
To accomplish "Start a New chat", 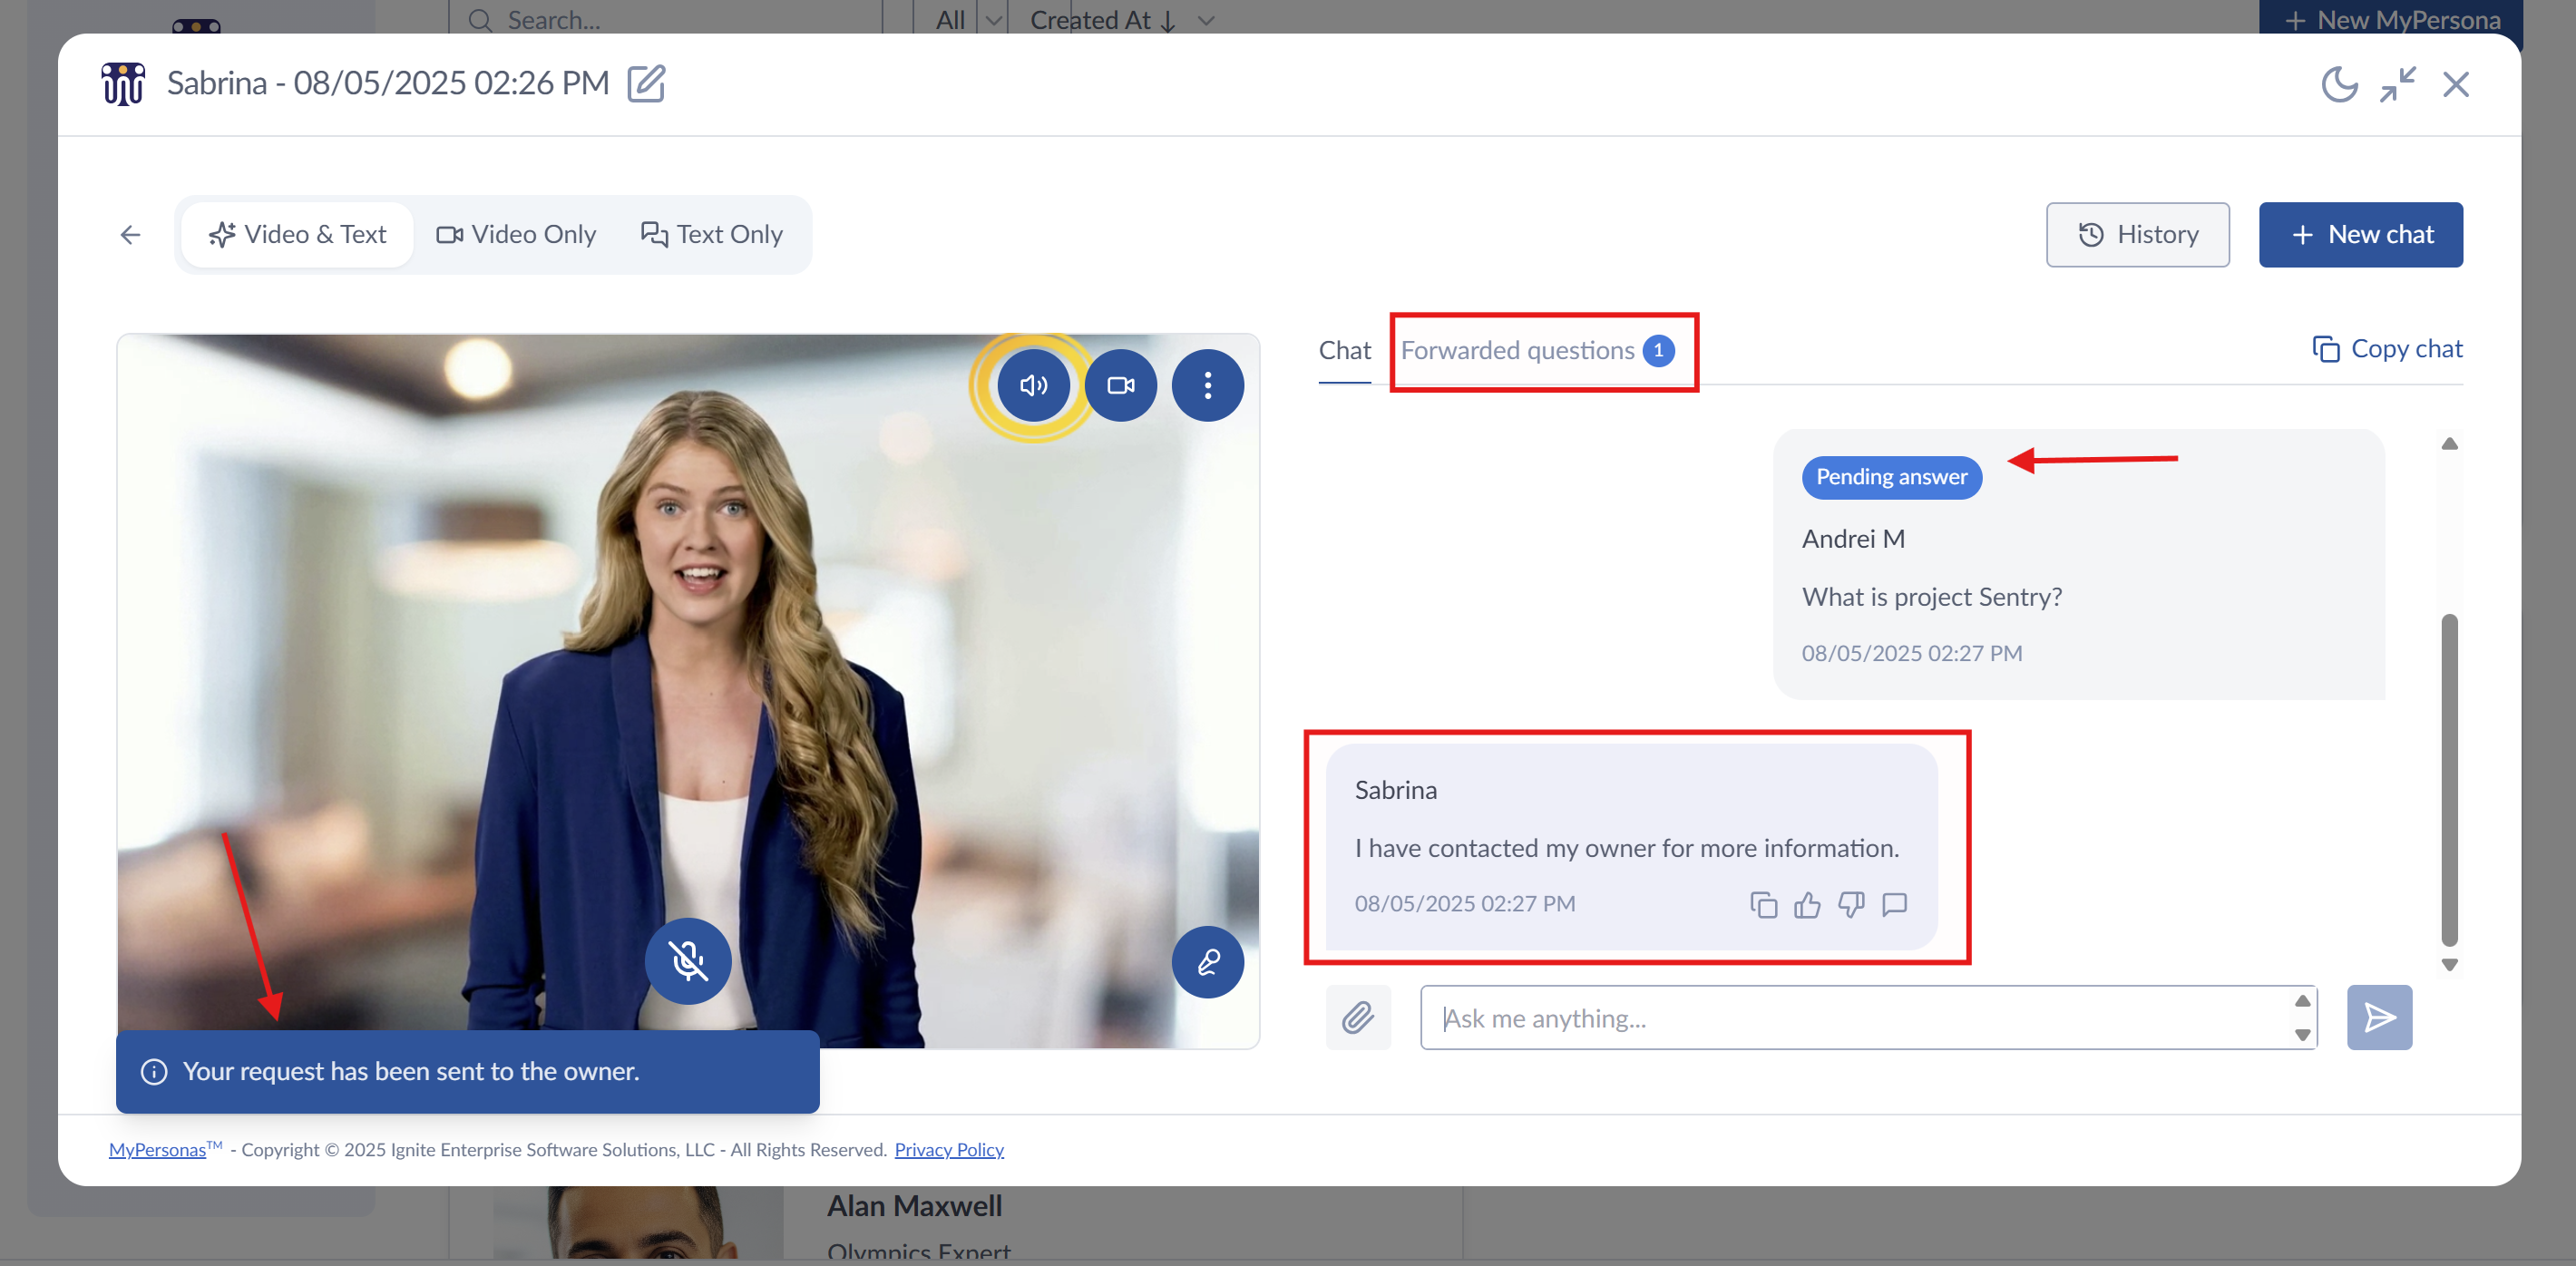I will [x=2361, y=235].
